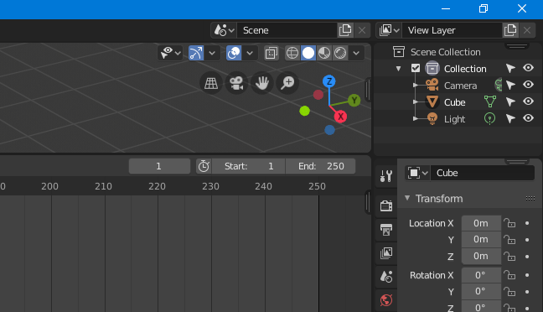This screenshot has width=543, height=312.
Task: Click the Z axis on navigation gizmo
Action: pos(329,81)
